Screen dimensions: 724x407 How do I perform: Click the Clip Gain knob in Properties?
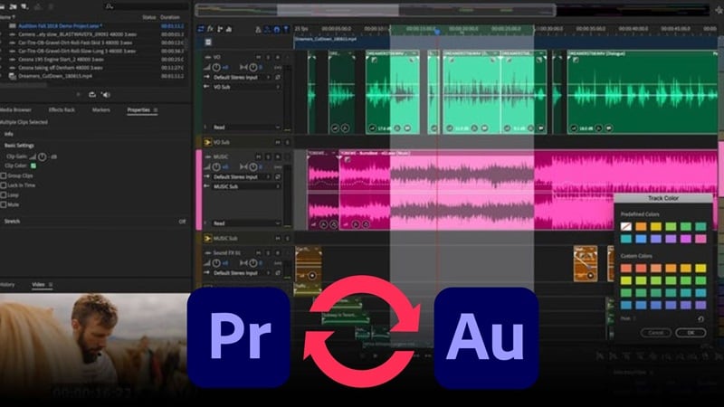point(42,156)
